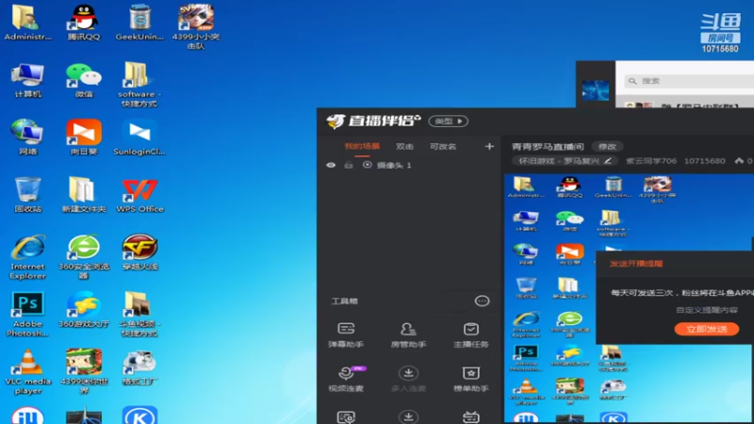The width and height of the screenshot is (754, 424).
Task: Click the 工具箱 section label
Action: tap(344, 301)
